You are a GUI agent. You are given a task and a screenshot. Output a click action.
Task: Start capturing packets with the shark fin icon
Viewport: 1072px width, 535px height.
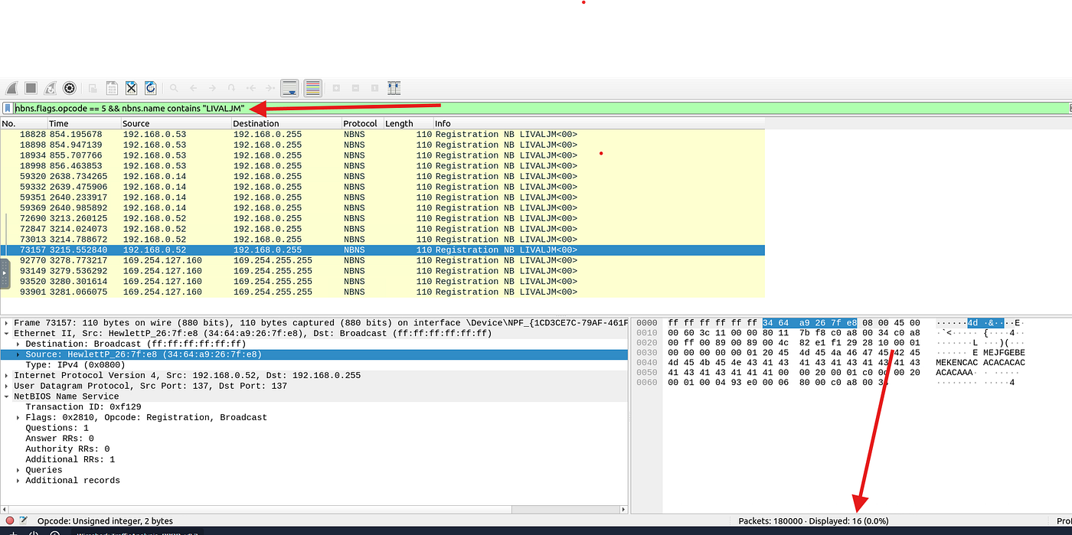pos(11,88)
